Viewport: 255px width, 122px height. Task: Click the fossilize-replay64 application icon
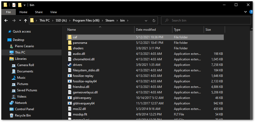pos(69,81)
